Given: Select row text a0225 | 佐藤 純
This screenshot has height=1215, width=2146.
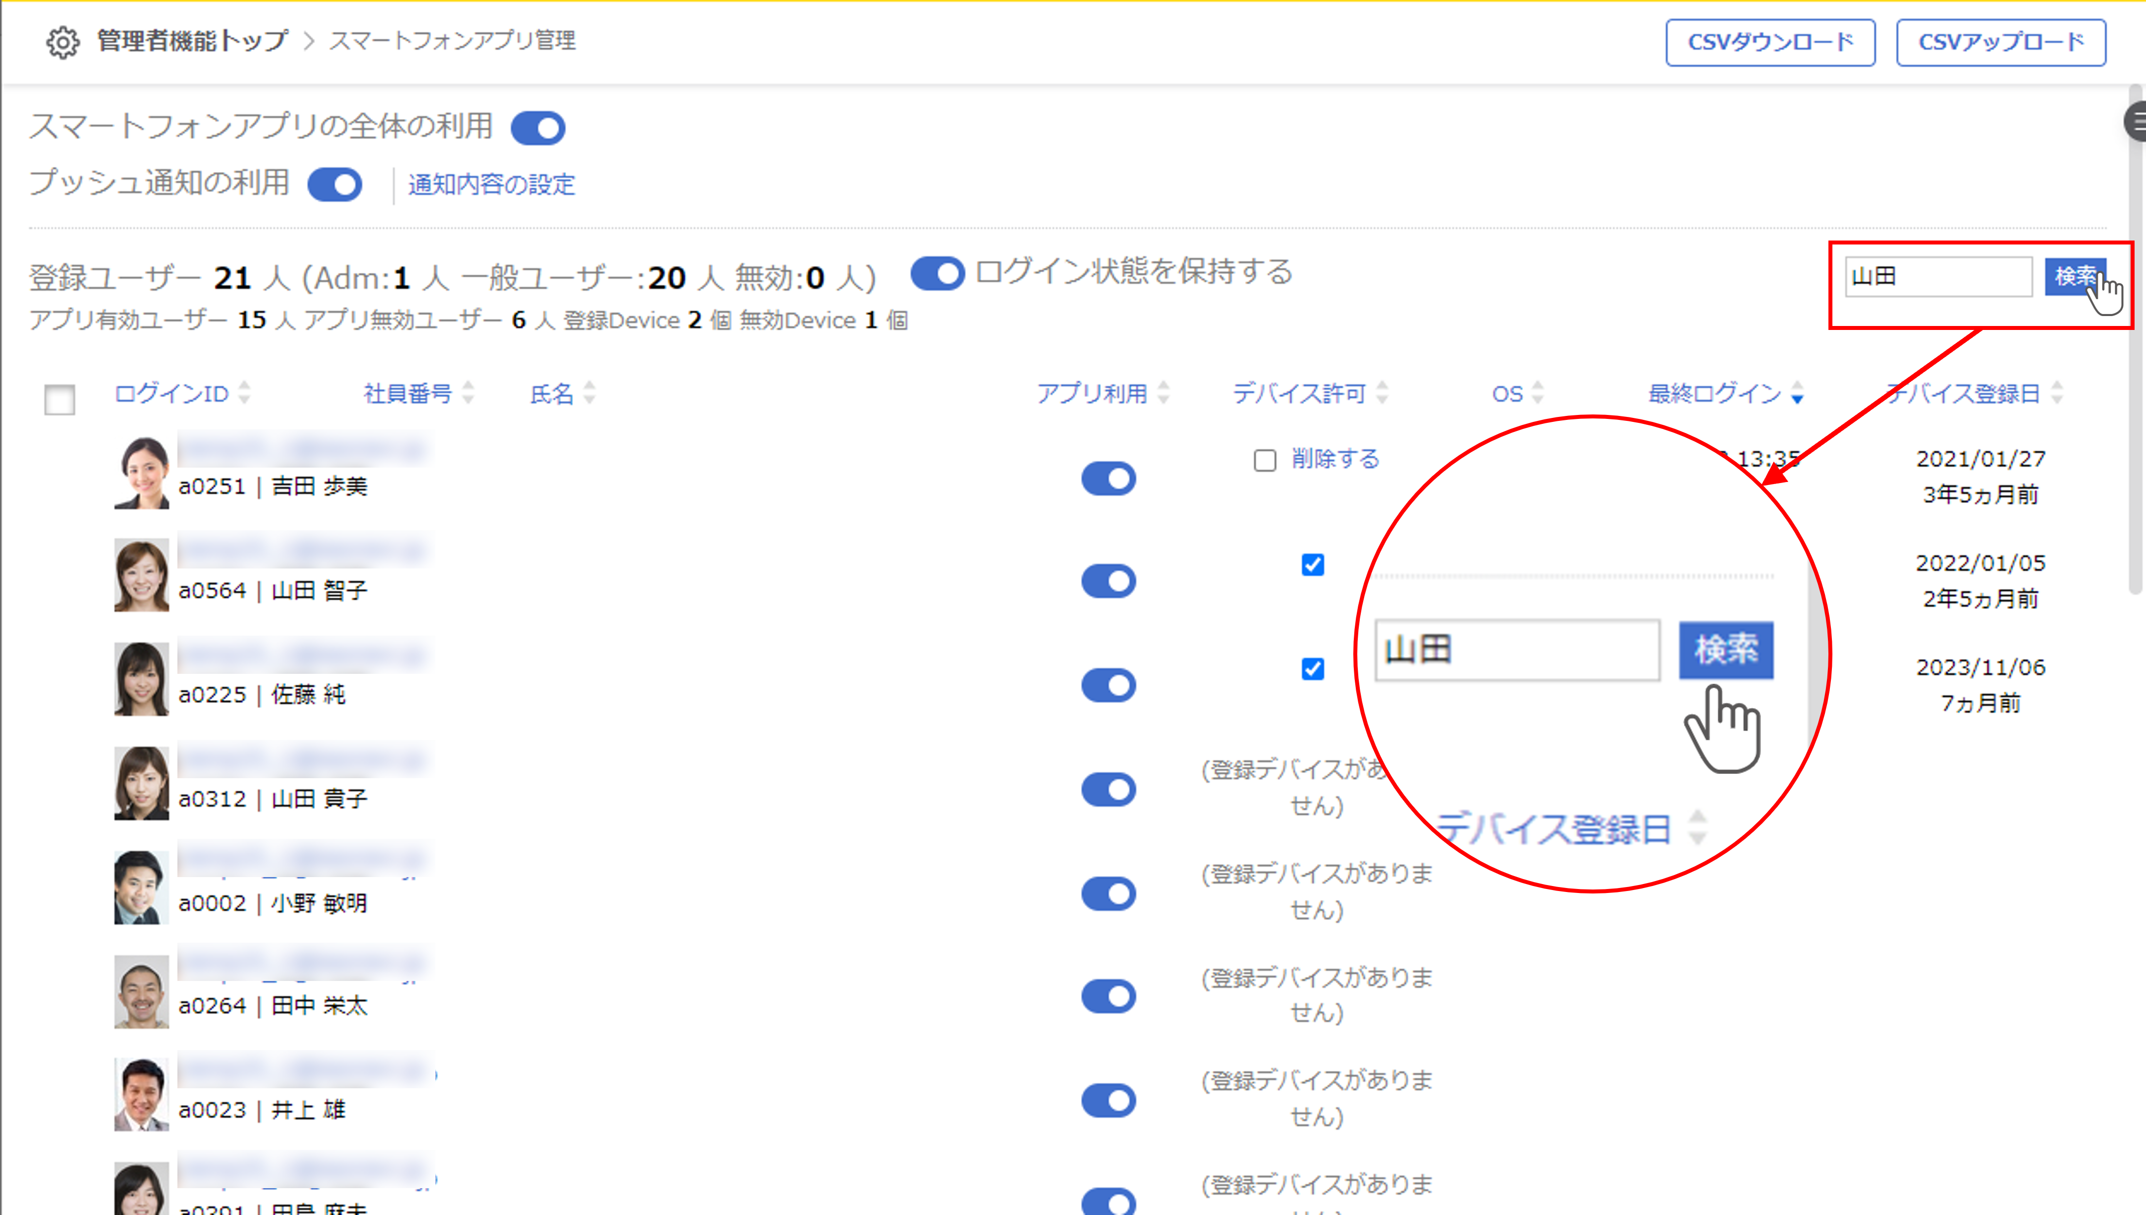Looking at the screenshot, I should click(262, 694).
